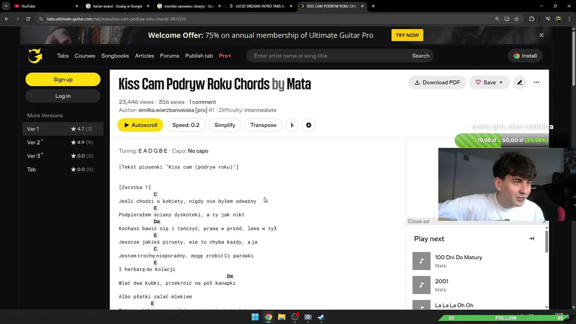Close the ad with the X icon
The image size is (576, 324).
tap(544, 221)
